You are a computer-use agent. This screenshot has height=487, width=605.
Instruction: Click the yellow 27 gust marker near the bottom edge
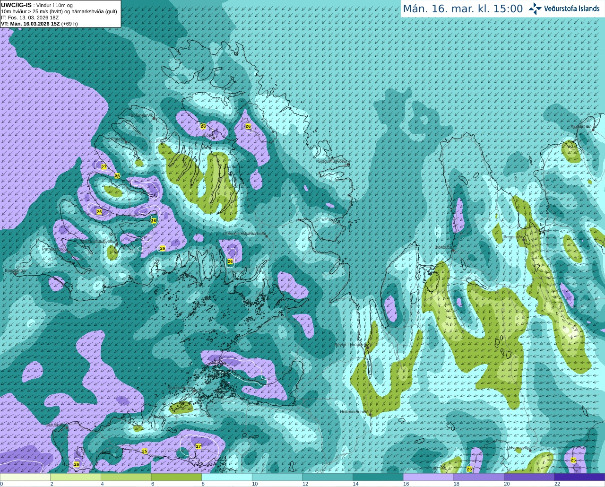(x=199, y=446)
